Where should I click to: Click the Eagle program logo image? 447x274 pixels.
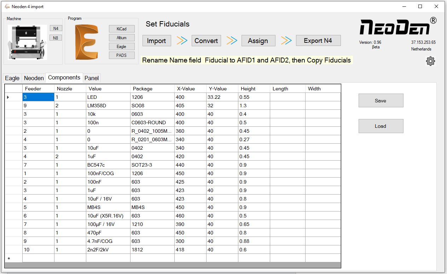click(x=87, y=42)
